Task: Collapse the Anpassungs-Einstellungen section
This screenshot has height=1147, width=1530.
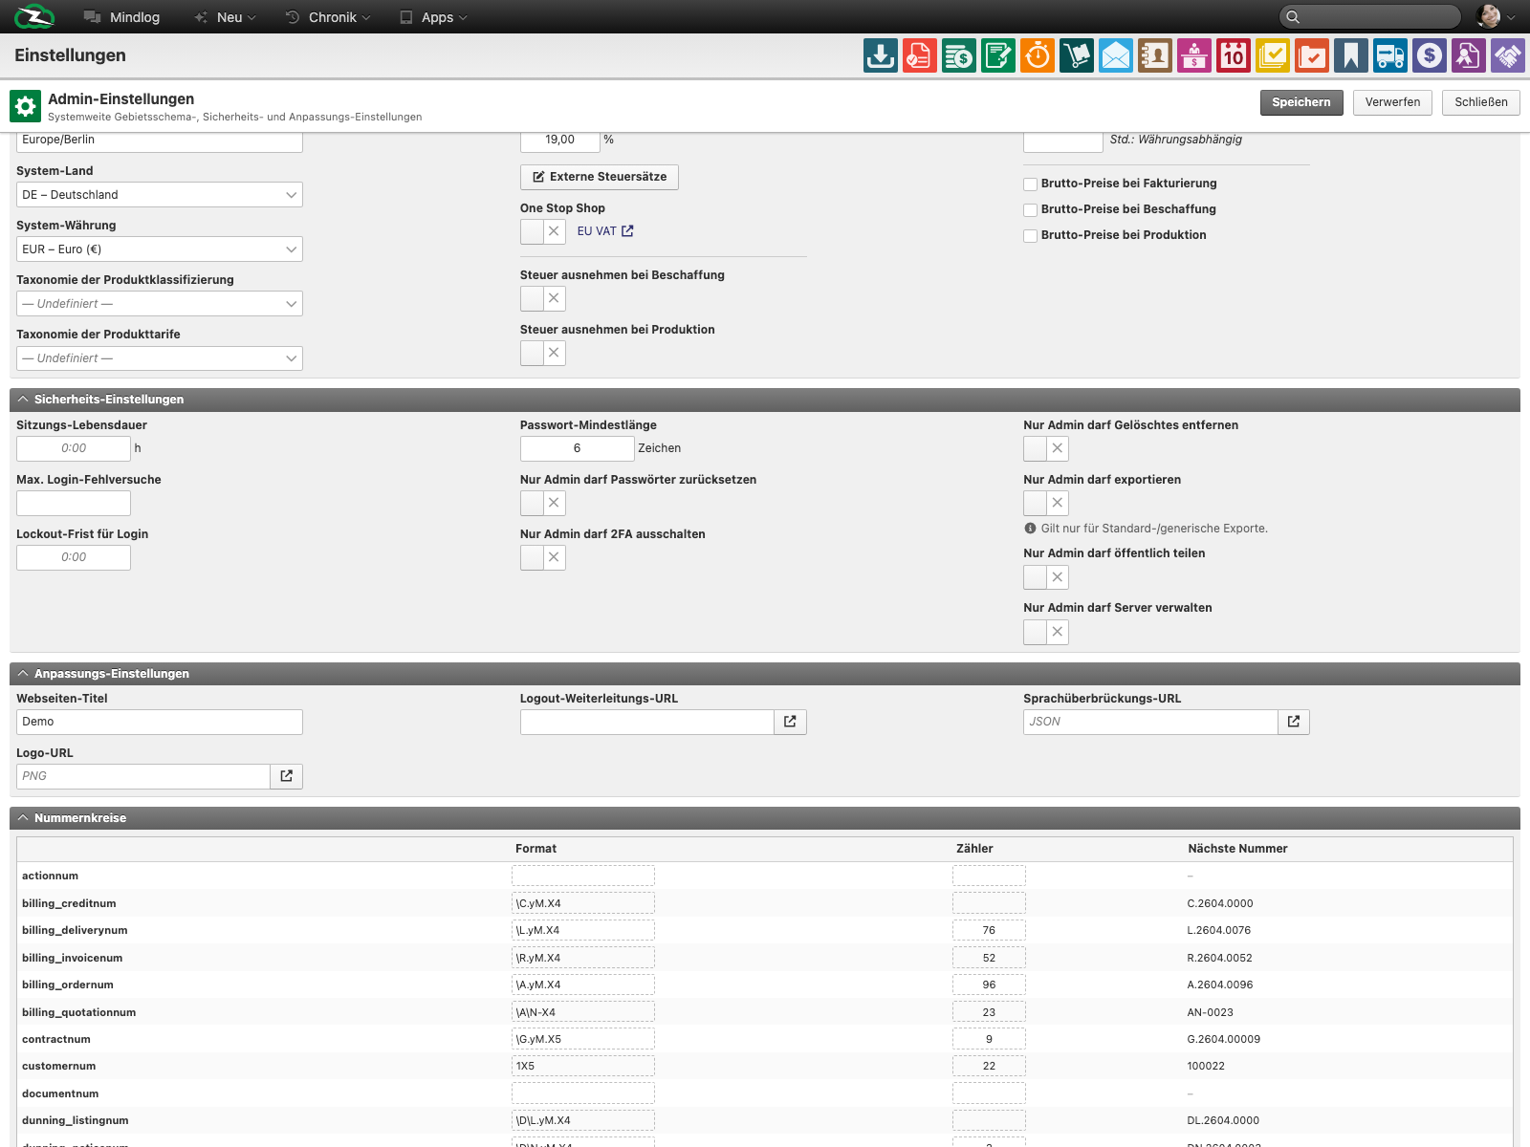Action: (23, 674)
